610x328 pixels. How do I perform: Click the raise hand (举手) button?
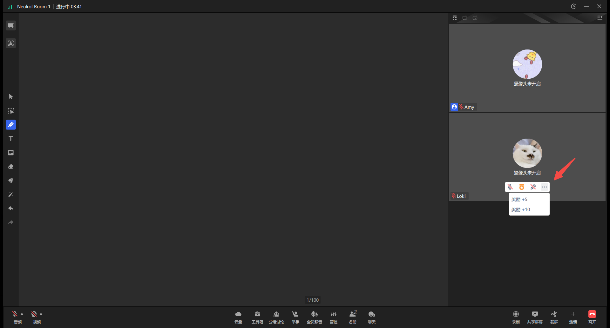coord(295,317)
